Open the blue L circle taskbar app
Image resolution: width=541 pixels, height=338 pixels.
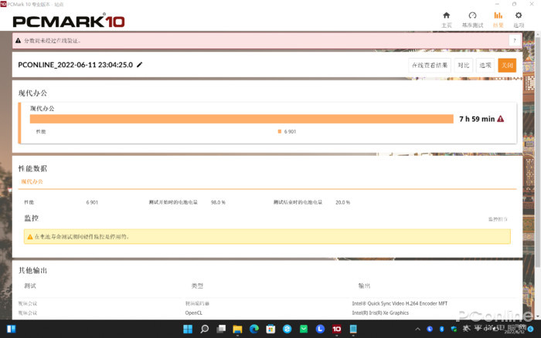point(320,329)
